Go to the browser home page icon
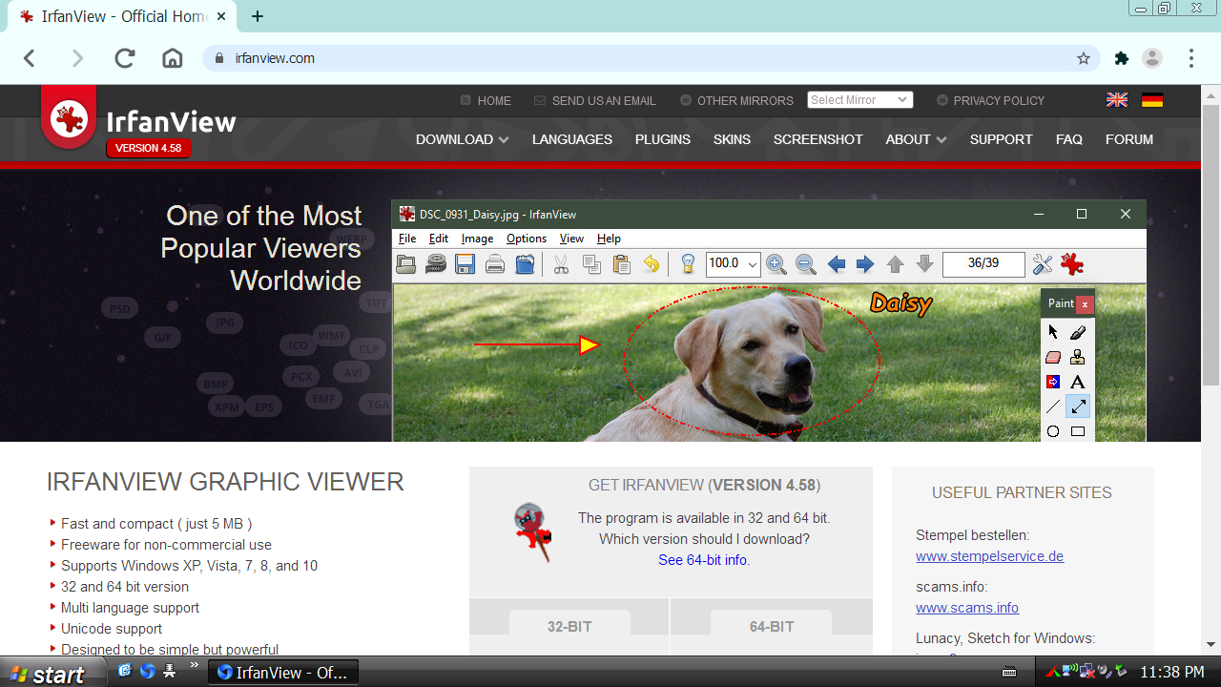 173,58
